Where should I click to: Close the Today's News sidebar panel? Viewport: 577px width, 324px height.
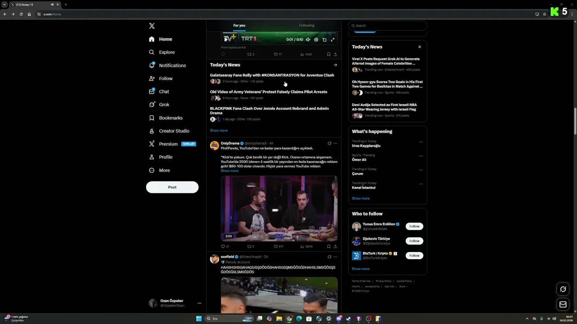(419, 47)
